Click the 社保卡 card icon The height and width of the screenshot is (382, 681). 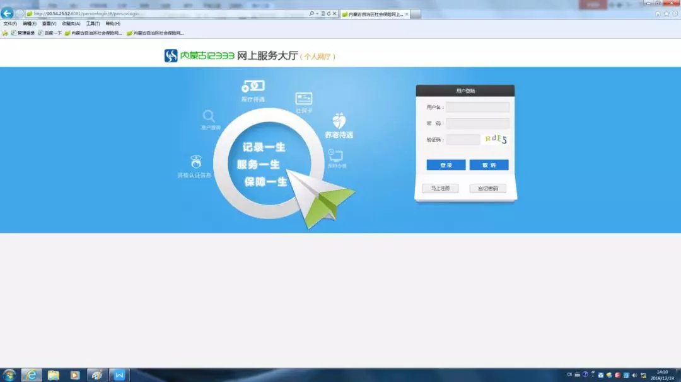click(x=303, y=98)
